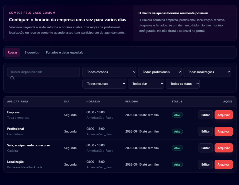The image size is (239, 185).
Task: Click Segunda in the Empresa row
Action: 70,115
